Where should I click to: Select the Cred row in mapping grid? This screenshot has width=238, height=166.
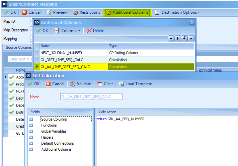tap(14, 126)
